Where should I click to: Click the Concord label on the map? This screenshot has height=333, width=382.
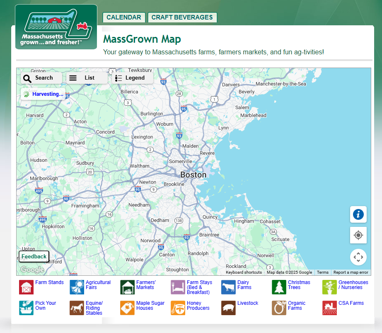pos(105,132)
